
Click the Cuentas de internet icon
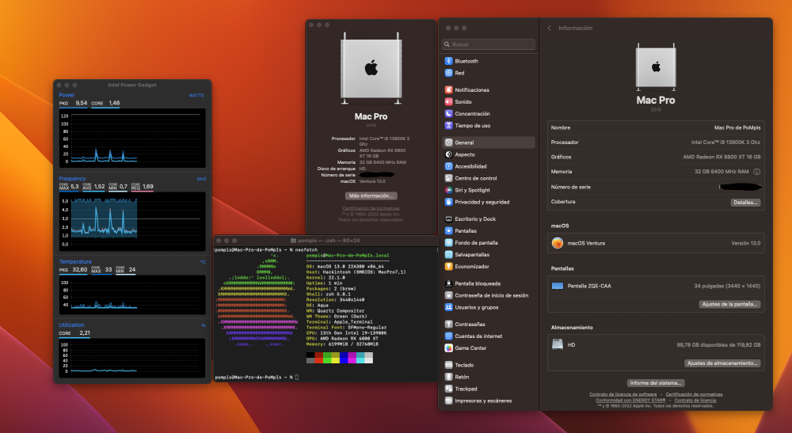tap(448, 336)
